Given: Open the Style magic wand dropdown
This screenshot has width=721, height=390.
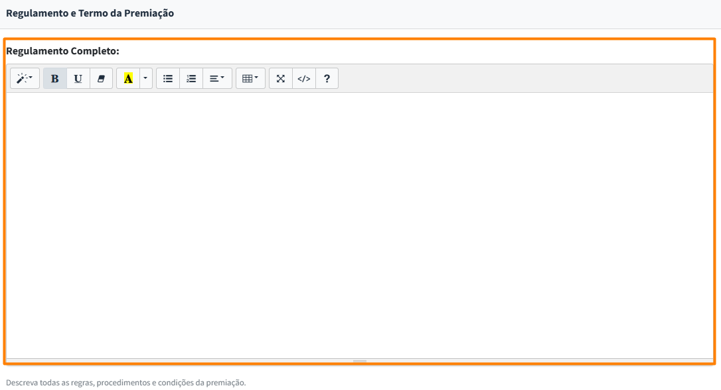Looking at the screenshot, I should pyautogui.click(x=25, y=78).
